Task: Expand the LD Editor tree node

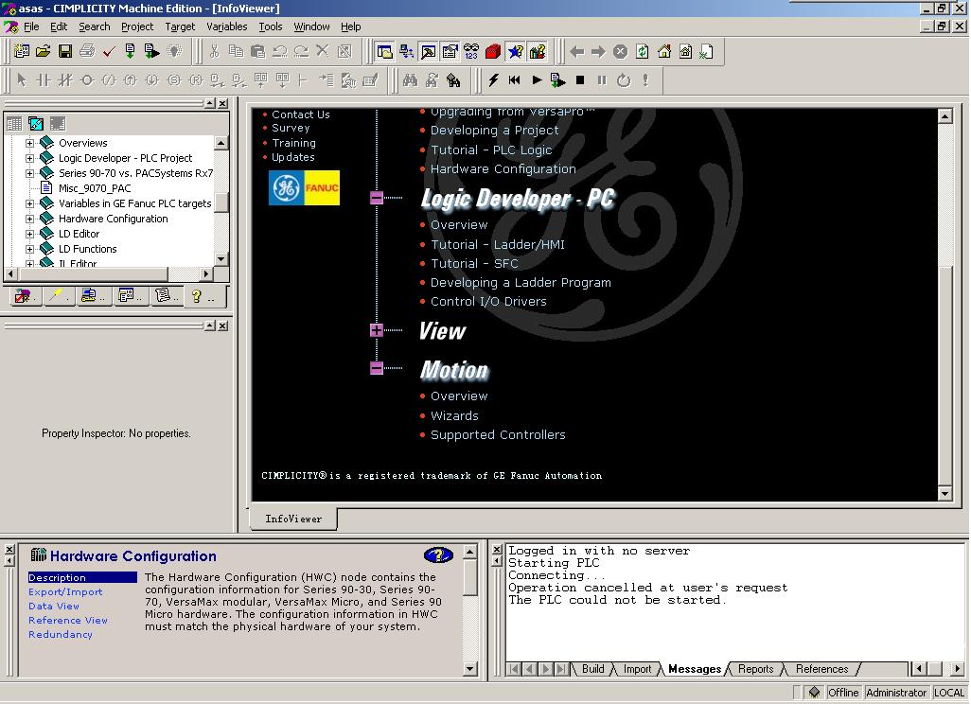Action: point(29,234)
